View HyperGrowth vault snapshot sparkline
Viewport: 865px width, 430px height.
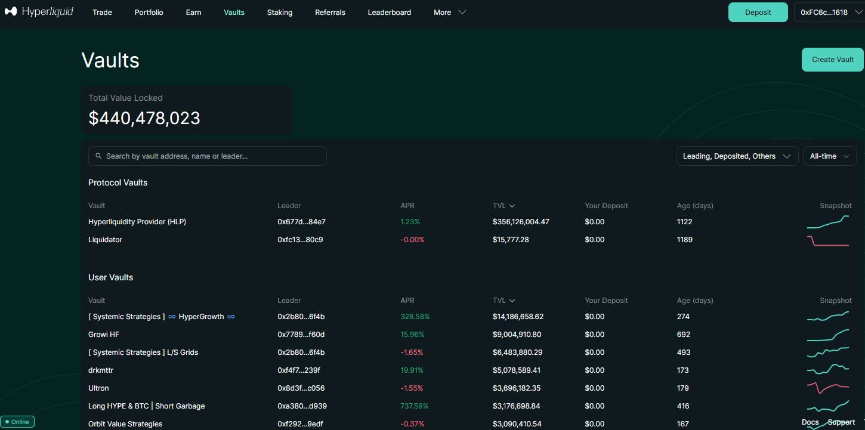(828, 316)
